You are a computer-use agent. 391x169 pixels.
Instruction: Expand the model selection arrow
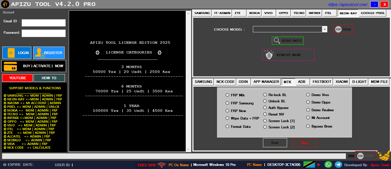[x=325, y=29]
